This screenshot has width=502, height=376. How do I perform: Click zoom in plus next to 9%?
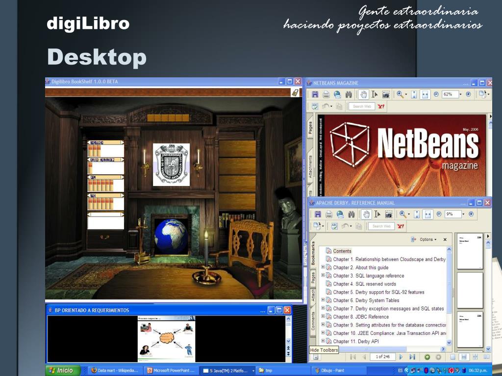coord(471,214)
